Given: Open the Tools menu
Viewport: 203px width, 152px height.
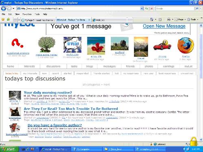Looking at the screenshot, I should pyautogui.click(x=37, y=14).
